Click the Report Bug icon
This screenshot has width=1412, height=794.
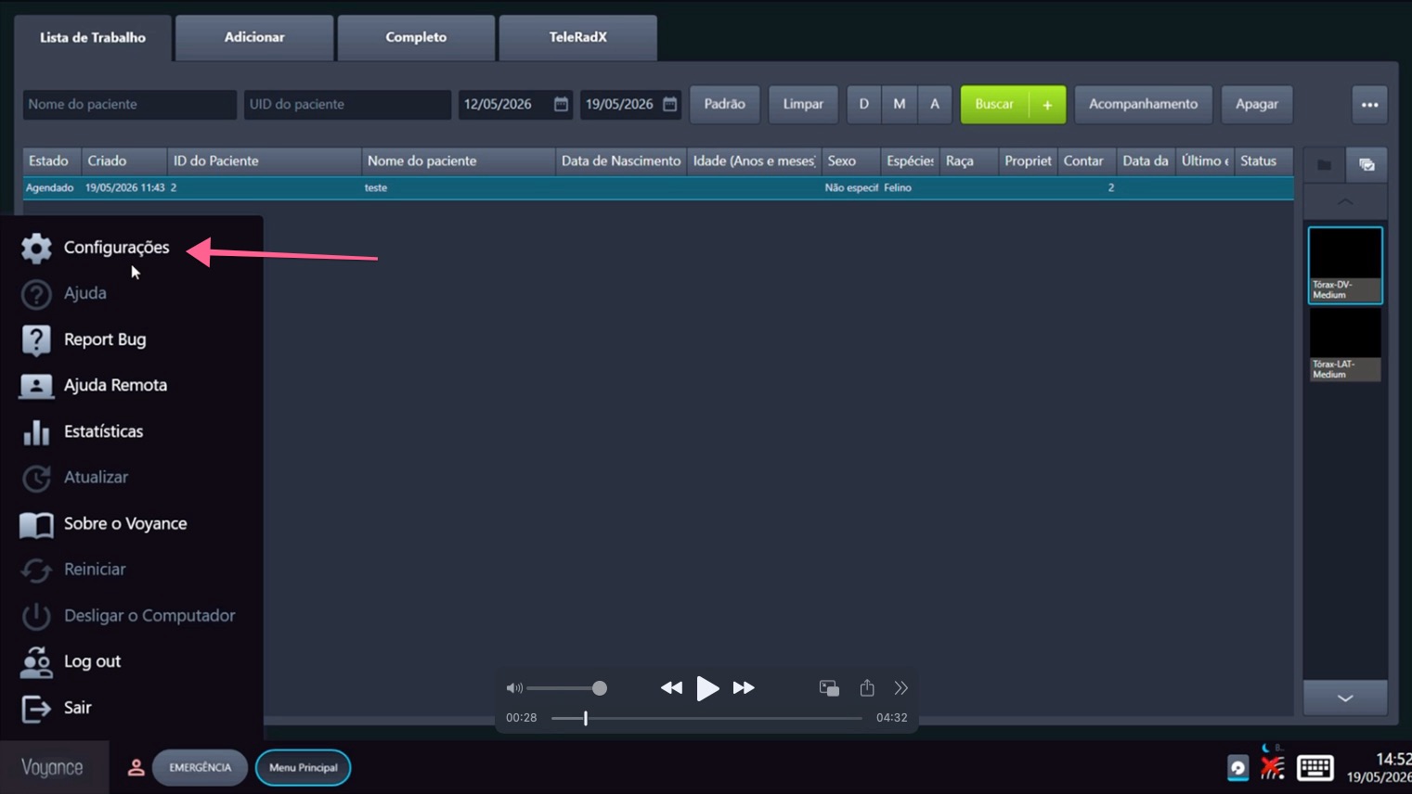(x=36, y=339)
